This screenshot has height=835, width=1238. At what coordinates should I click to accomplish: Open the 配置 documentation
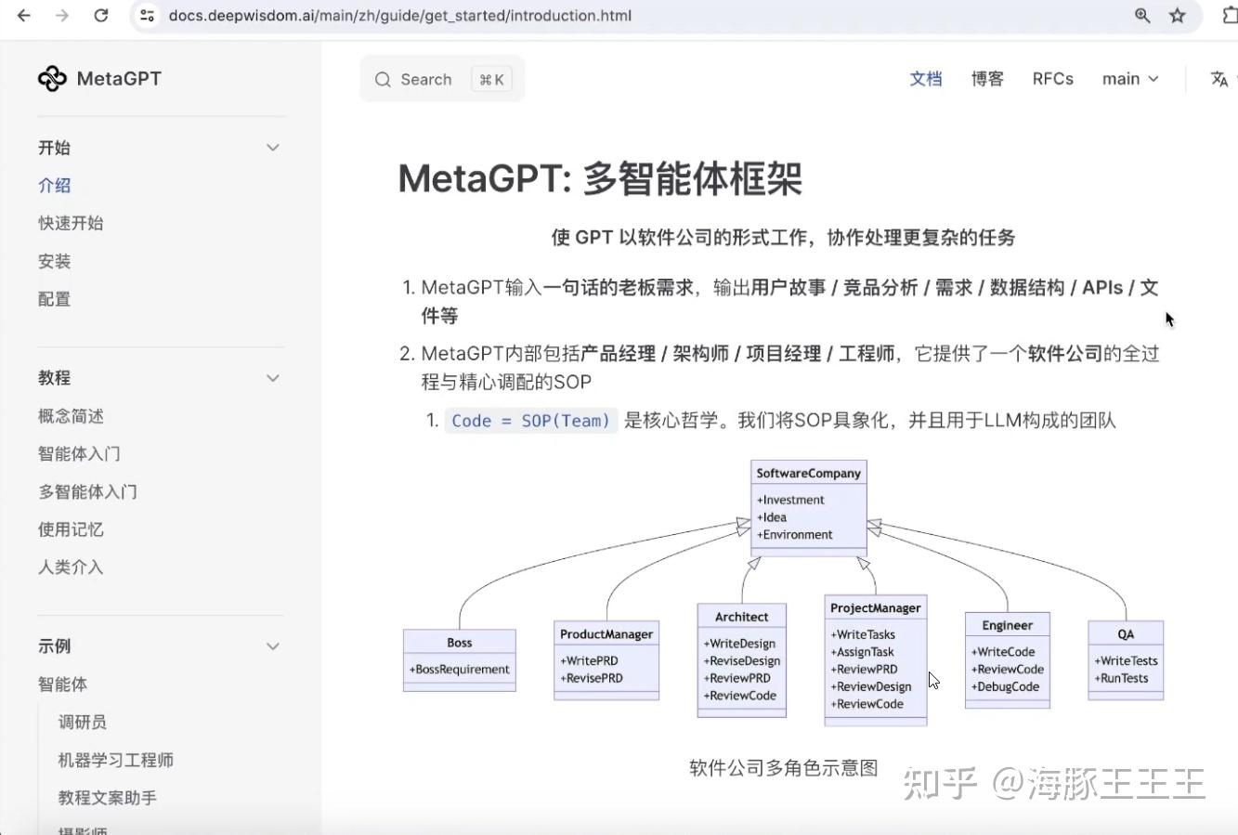pos(54,298)
